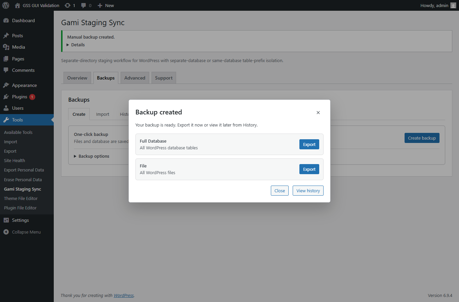
Task: Click New label in admin bar
Action: (x=110, y=5)
